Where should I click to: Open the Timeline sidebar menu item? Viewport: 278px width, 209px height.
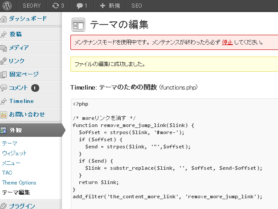(21, 101)
